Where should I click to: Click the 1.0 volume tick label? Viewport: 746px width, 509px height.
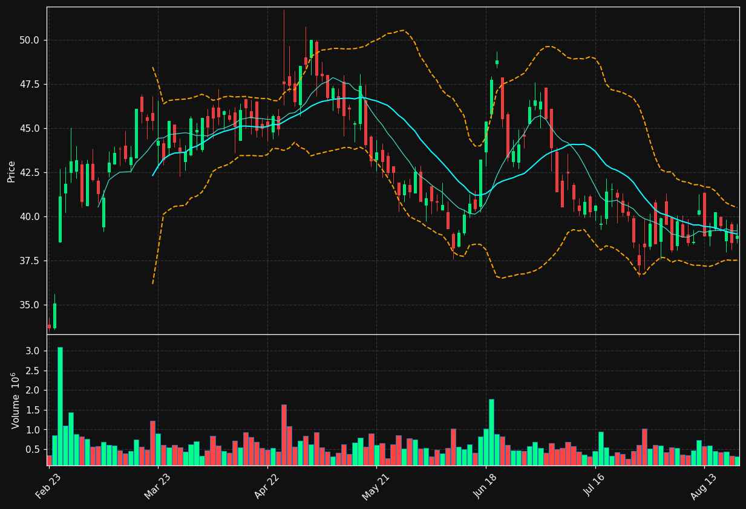33,430
